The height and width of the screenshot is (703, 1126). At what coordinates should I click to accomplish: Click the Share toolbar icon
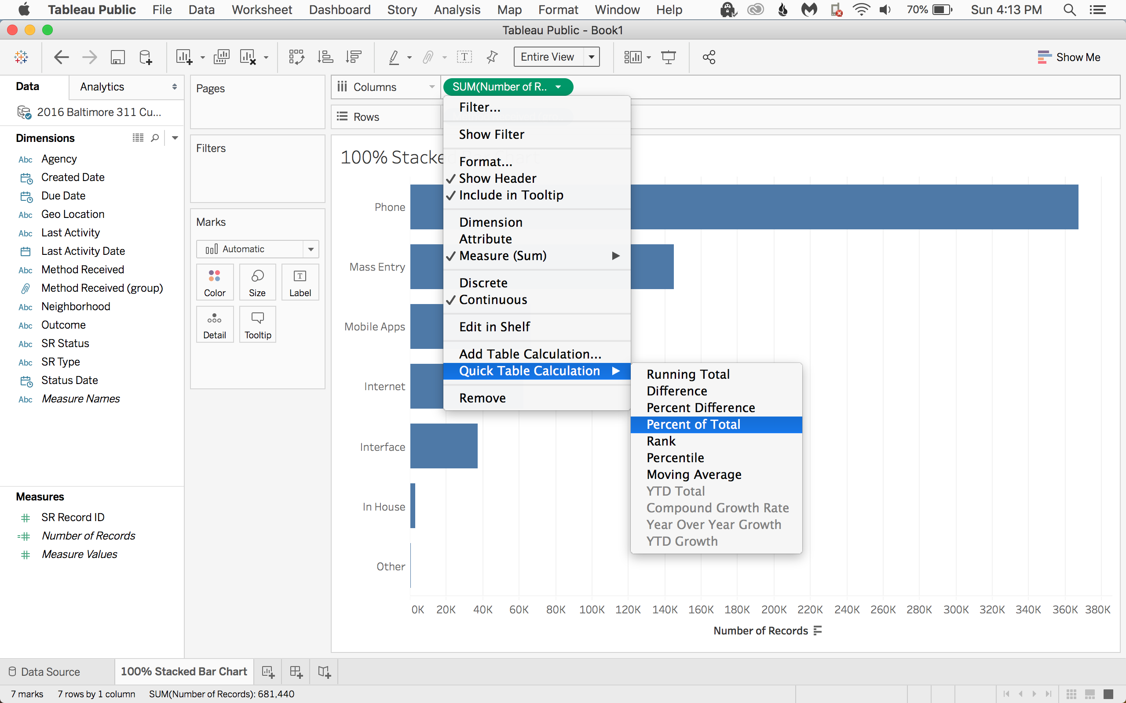click(709, 57)
